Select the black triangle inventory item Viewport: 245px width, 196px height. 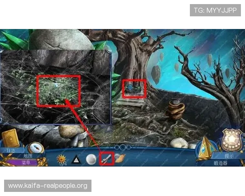(x=76, y=159)
